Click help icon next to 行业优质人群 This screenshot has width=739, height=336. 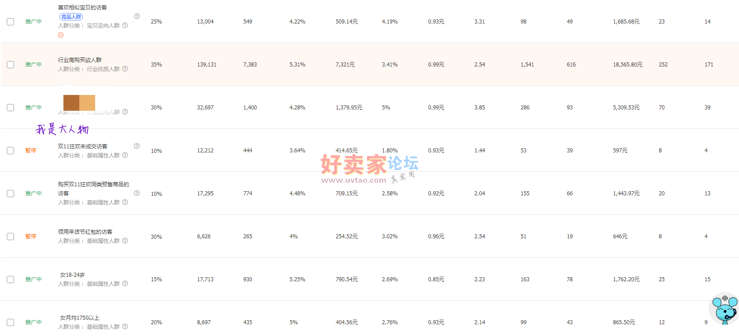125,69
